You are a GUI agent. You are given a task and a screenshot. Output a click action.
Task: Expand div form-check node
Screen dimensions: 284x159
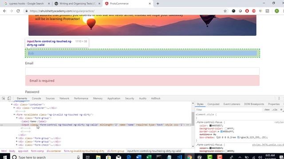point(17,145)
